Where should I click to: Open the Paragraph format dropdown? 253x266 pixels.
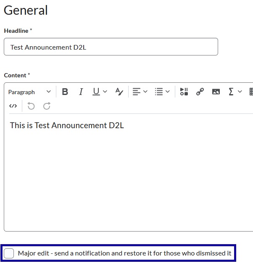tap(29, 92)
